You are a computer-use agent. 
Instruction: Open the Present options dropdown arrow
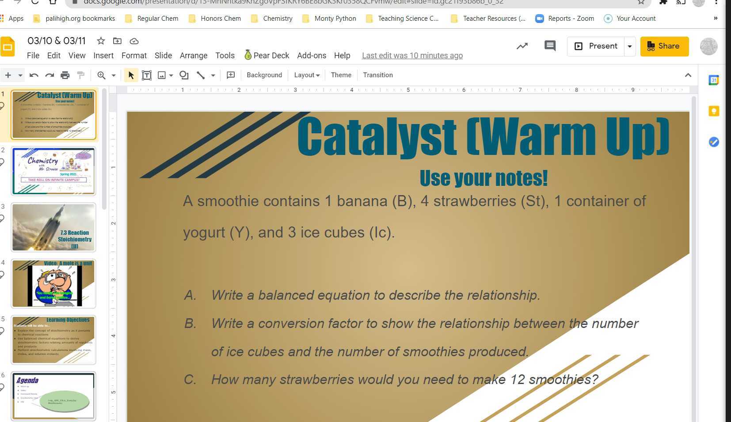[x=629, y=46]
